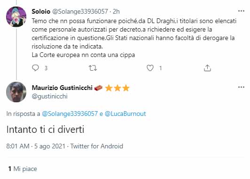The image size is (250, 179).
Task: Open the @Solange33936057 mention in the reply line
Action: pyautogui.click(x=70, y=114)
